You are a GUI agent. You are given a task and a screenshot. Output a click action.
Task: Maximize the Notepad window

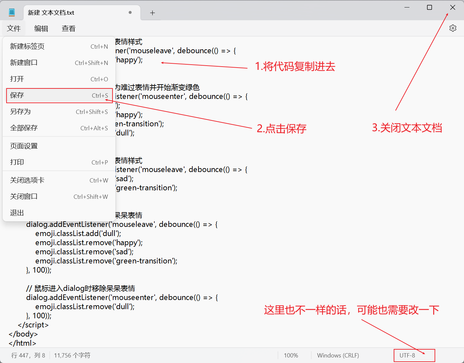[430, 7]
